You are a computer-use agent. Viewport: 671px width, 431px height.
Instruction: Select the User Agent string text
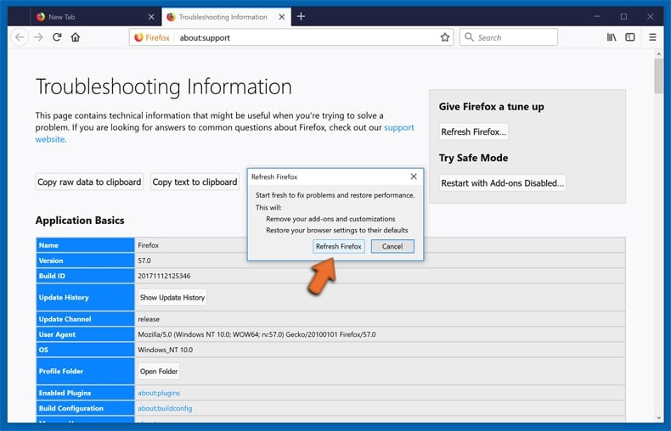(x=257, y=334)
